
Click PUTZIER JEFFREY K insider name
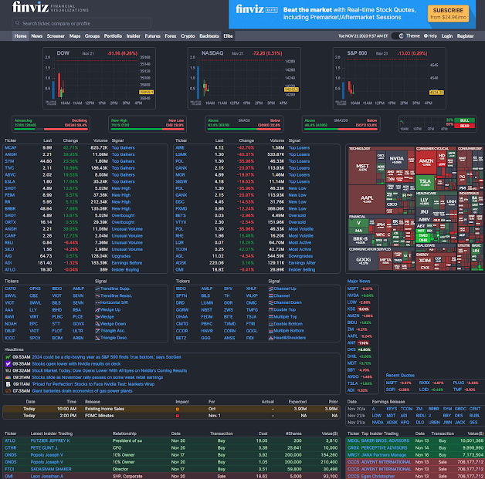coord(50,441)
